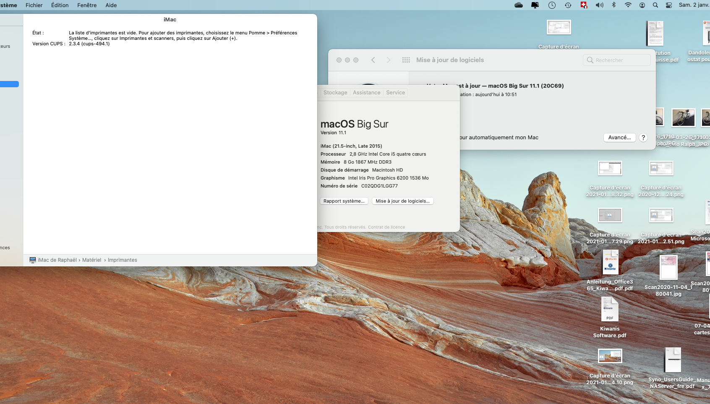Select the Assistance tab
Image resolution: width=710 pixels, height=404 pixels.
366,93
